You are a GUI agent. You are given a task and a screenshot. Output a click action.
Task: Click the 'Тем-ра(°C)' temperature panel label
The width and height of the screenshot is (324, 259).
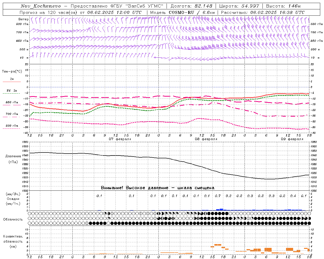pos(12,72)
